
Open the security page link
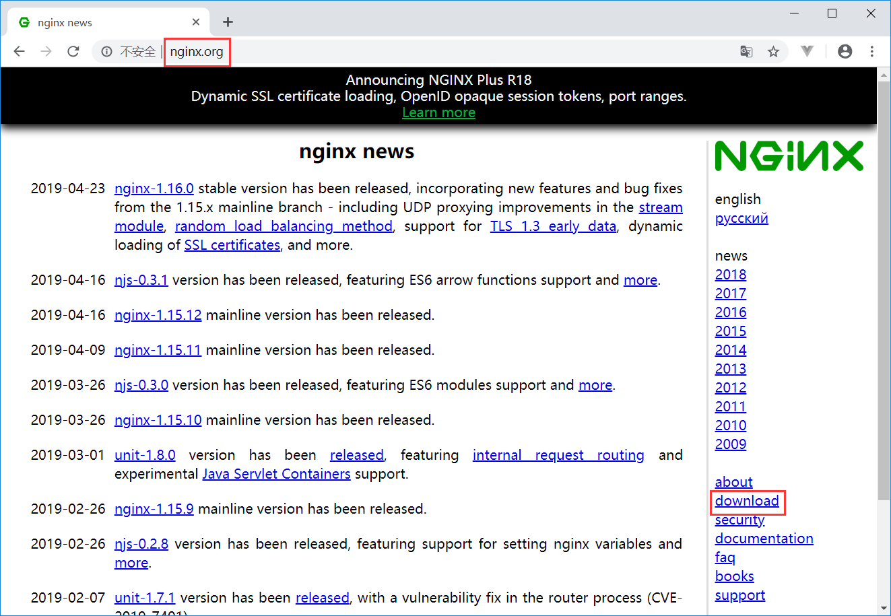point(740,520)
